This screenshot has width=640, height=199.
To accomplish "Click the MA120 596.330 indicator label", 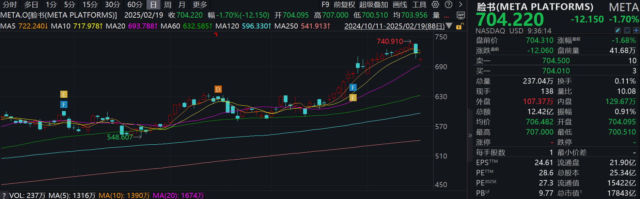I will click(244, 26).
